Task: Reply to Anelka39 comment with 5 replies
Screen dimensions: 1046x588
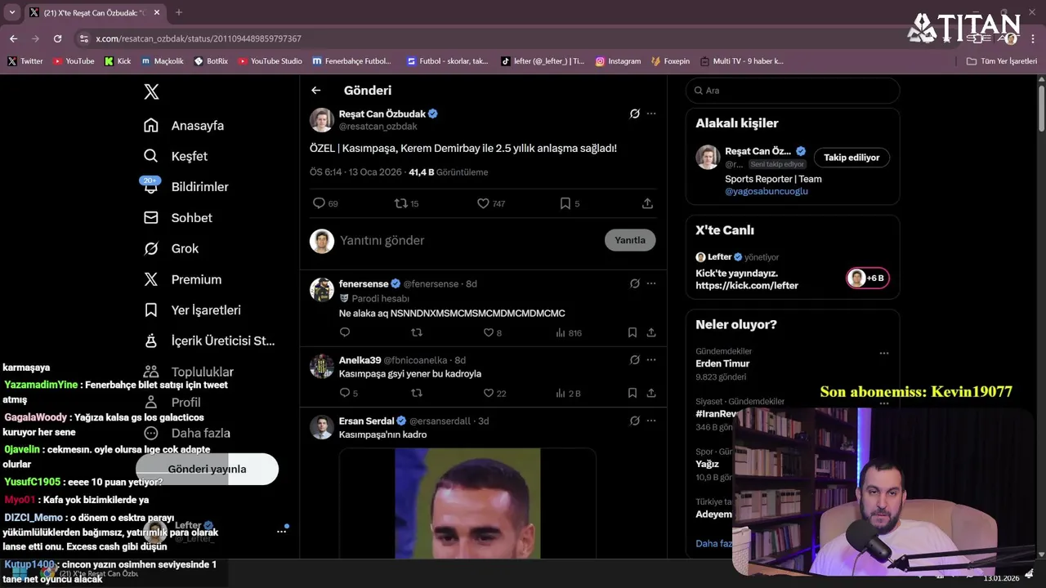Action: click(349, 393)
